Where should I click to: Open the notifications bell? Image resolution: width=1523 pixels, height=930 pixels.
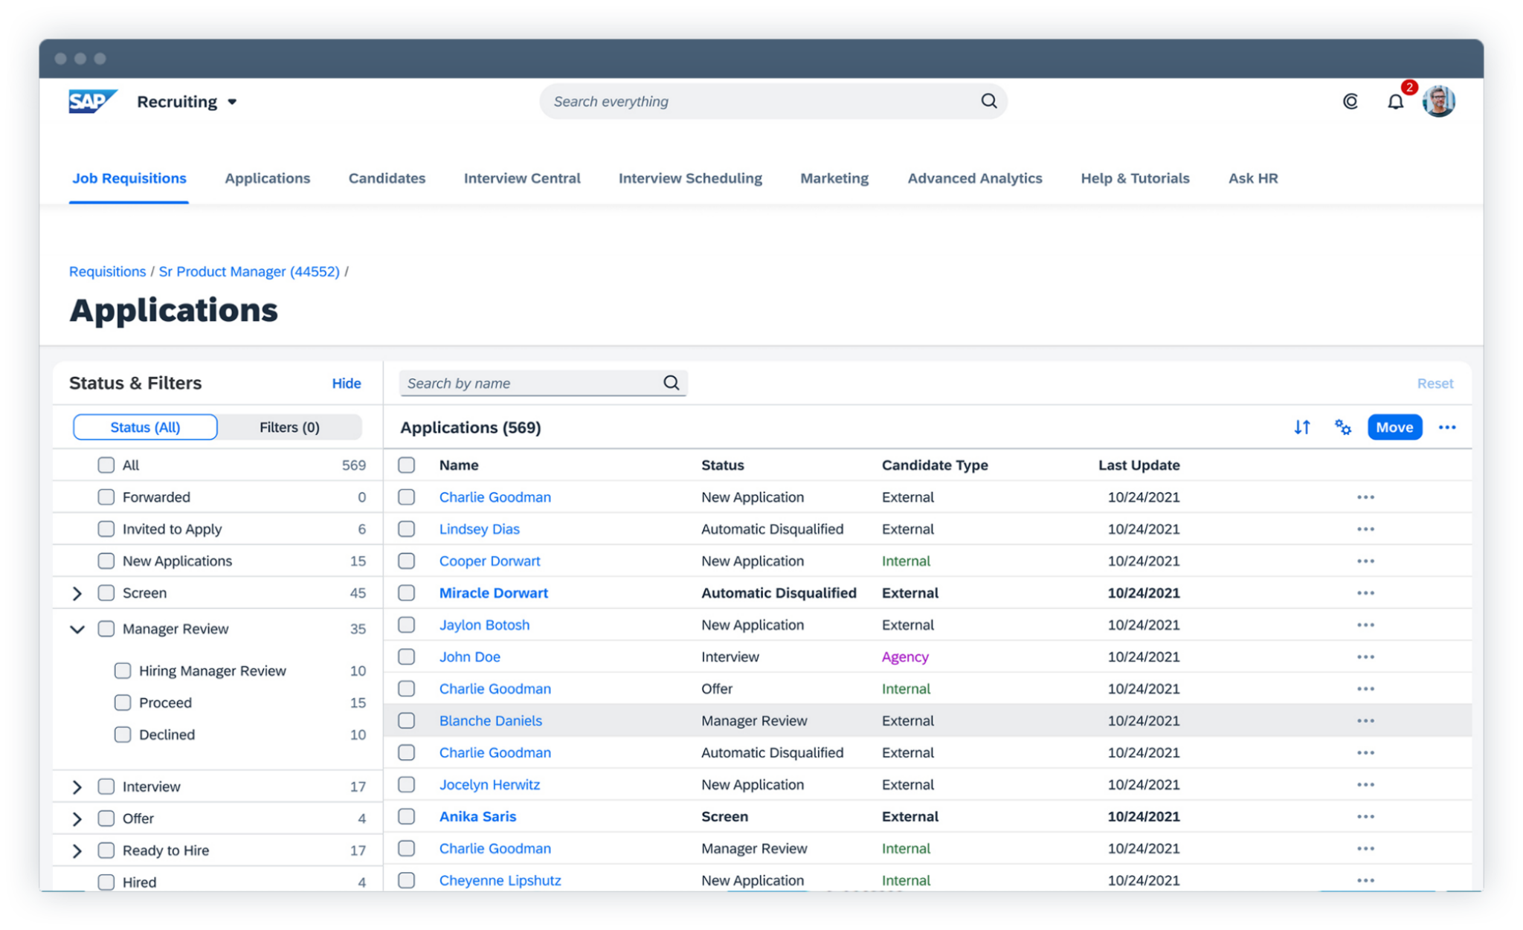pyautogui.click(x=1396, y=101)
